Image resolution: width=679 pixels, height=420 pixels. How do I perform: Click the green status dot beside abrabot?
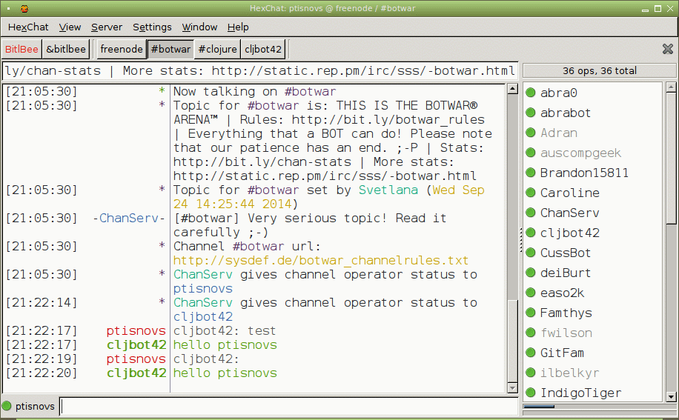531,113
